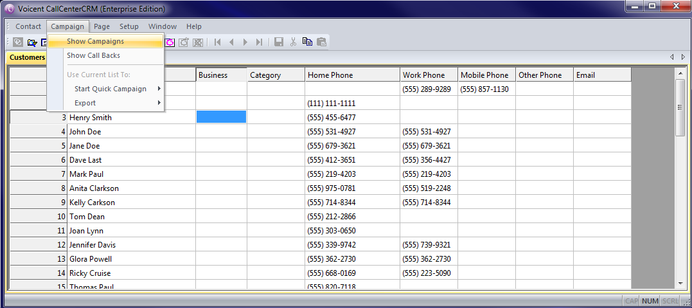The height and width of the screenshot is (308, 692).
Task: Click the Cut scissors icon
Action: [x=293, y=42]
